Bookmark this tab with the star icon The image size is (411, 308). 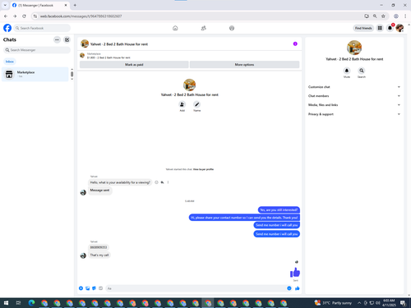(383, 16)
